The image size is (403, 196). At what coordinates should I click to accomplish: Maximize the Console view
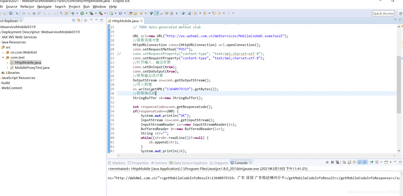(400, 162)
